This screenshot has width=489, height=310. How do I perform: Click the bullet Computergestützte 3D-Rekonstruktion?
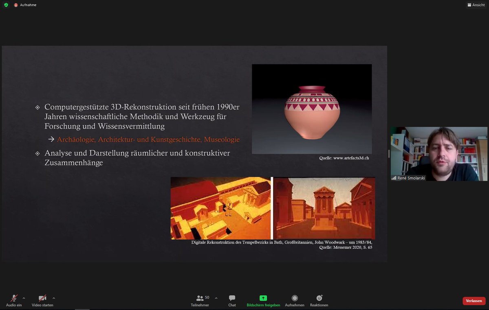point(142,116)
